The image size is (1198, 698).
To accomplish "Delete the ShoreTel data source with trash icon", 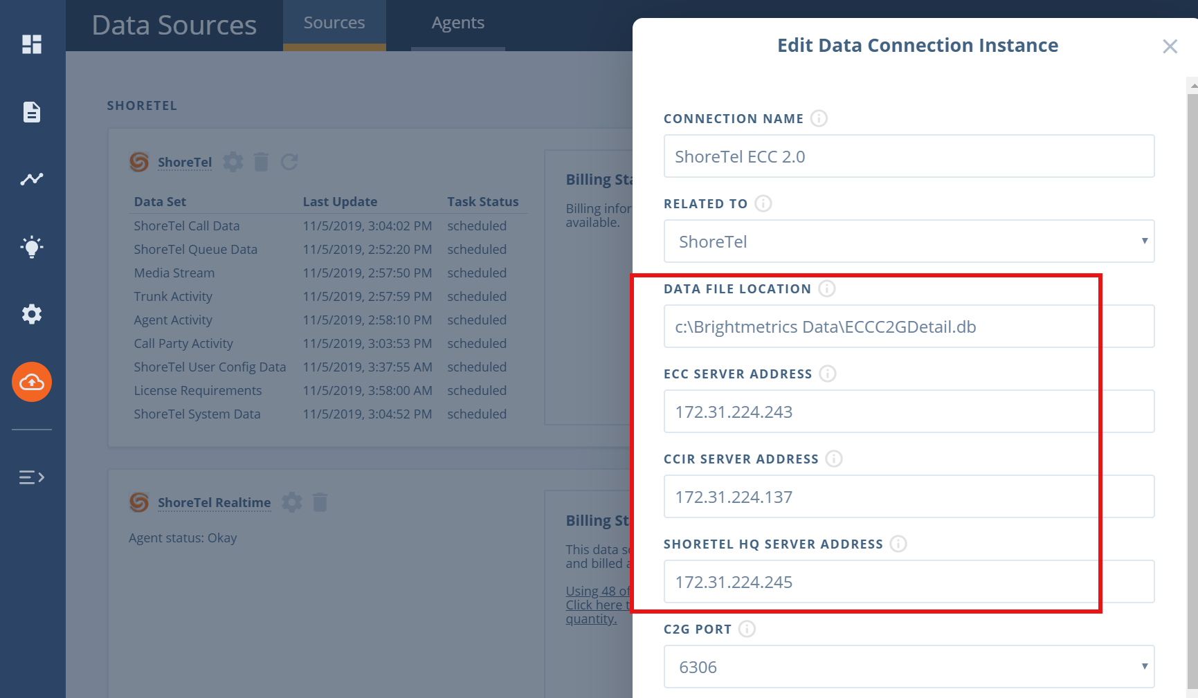I will point(261,162).
